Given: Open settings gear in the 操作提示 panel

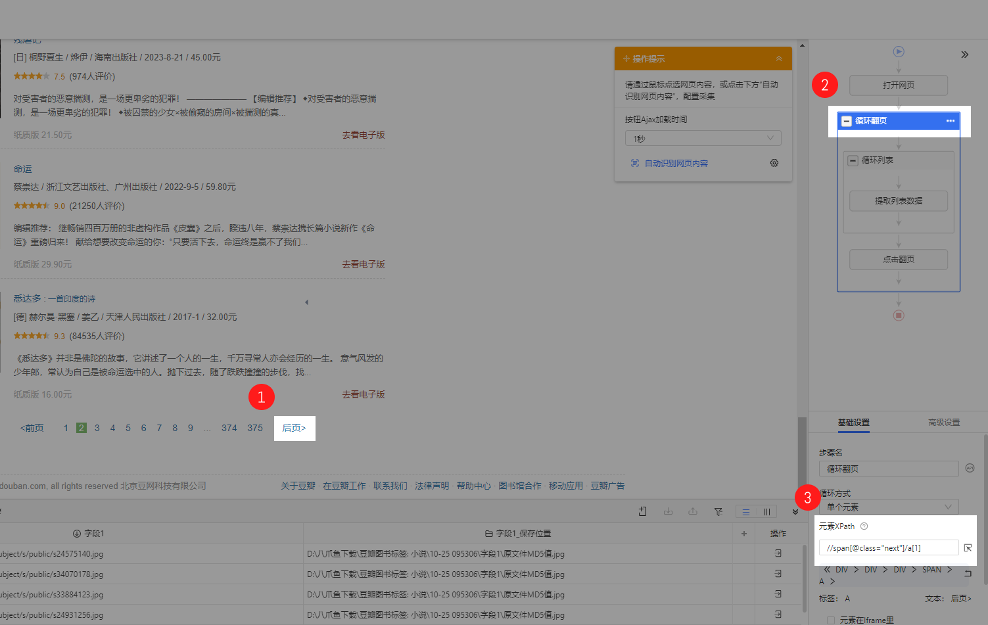Looking at the screenshot, I should point(774,163).
